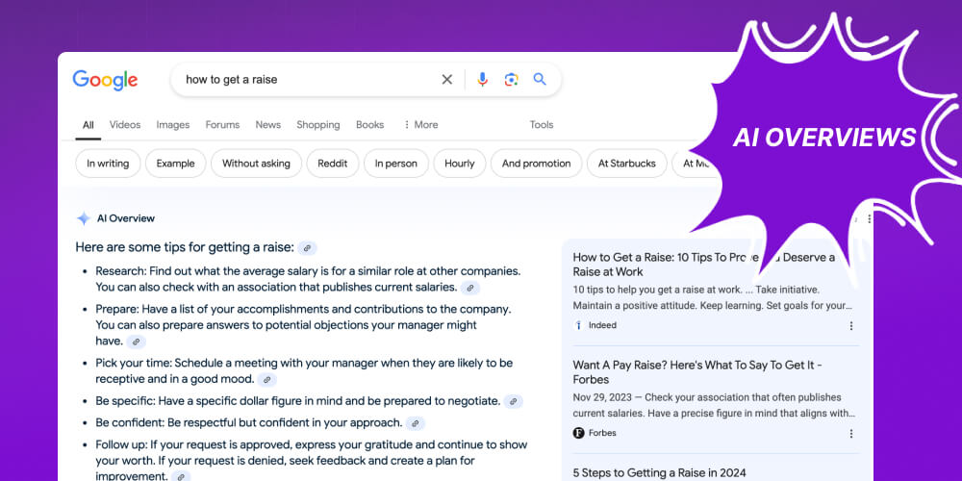
Task: Click the magnifying glass search icon
Action: pos(540,79)
